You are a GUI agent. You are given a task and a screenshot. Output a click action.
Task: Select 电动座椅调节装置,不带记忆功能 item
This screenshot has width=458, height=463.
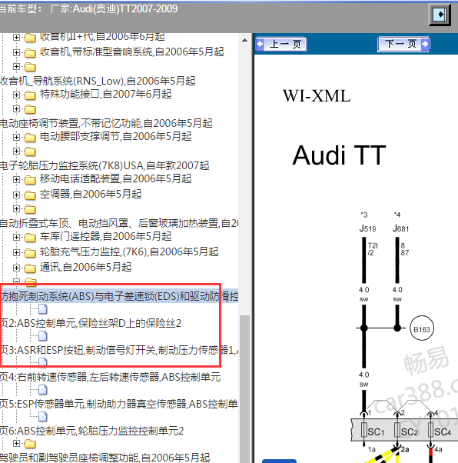click(106, 123)
